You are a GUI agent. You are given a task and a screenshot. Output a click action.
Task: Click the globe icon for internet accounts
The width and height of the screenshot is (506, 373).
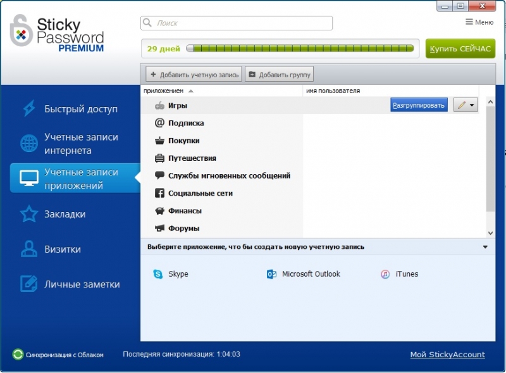[x=29, y=143]
